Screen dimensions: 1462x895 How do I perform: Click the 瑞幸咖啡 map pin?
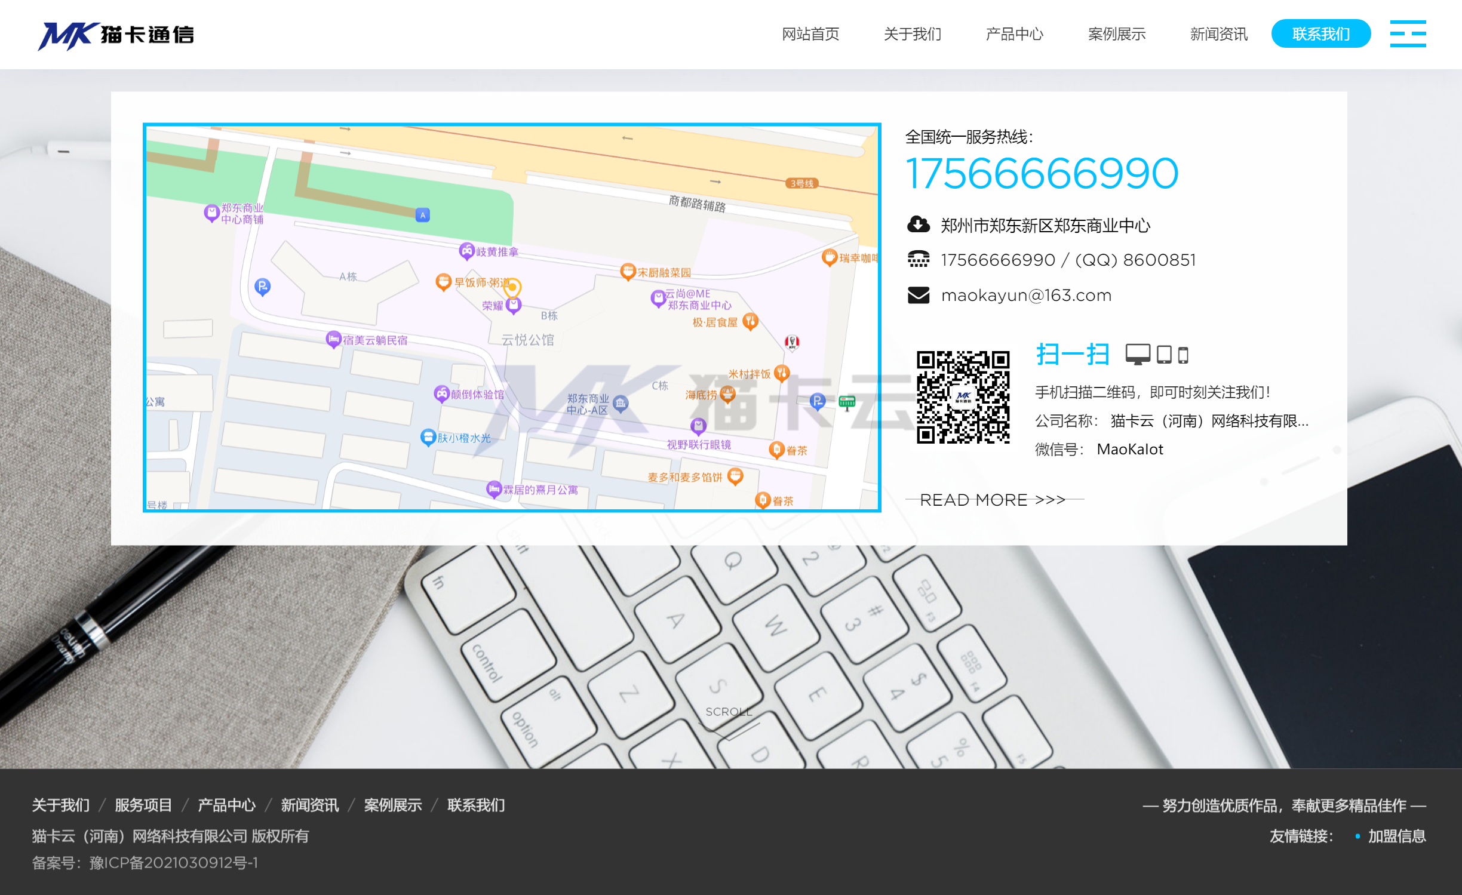830,257
